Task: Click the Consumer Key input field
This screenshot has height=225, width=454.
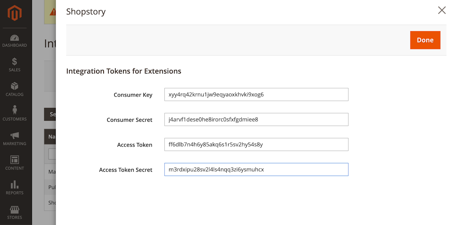Action: (256, 95)
